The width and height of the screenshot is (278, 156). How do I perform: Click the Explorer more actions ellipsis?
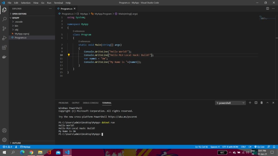pos(50,9)
